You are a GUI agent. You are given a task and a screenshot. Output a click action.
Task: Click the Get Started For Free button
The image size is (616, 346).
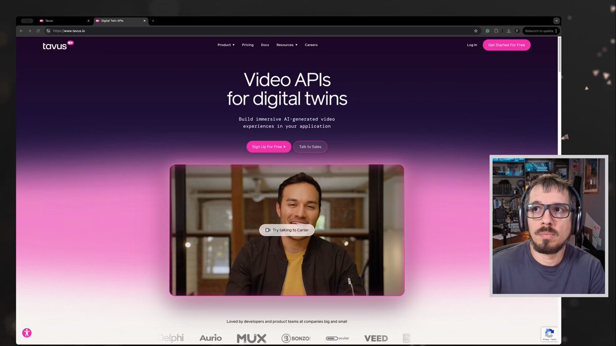point(507,45)
